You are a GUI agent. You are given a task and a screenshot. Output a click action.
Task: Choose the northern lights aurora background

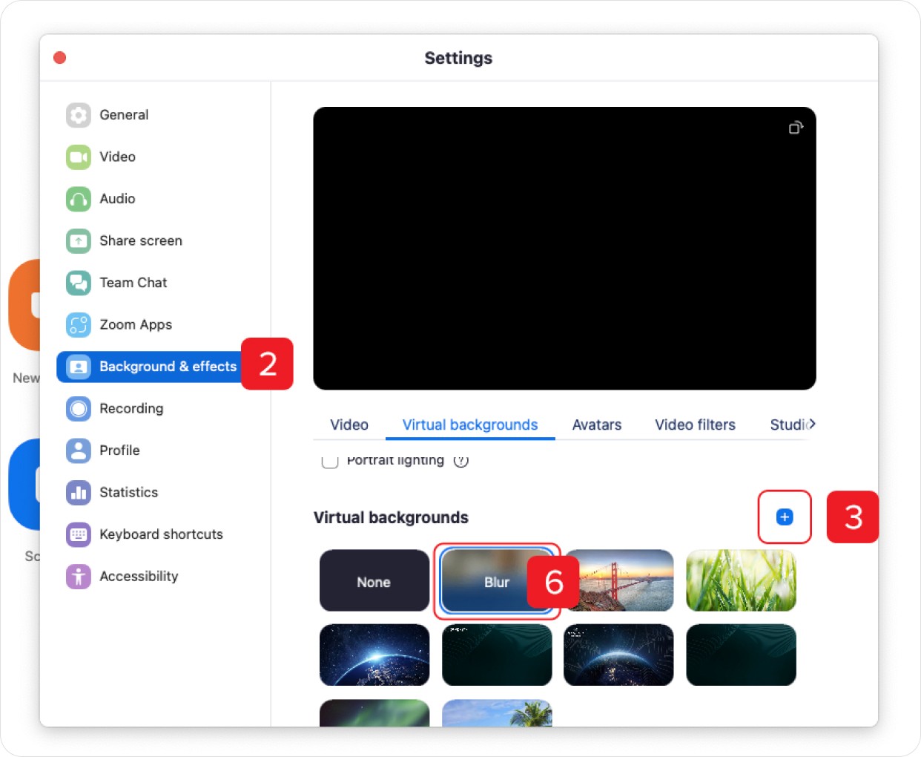374,712
